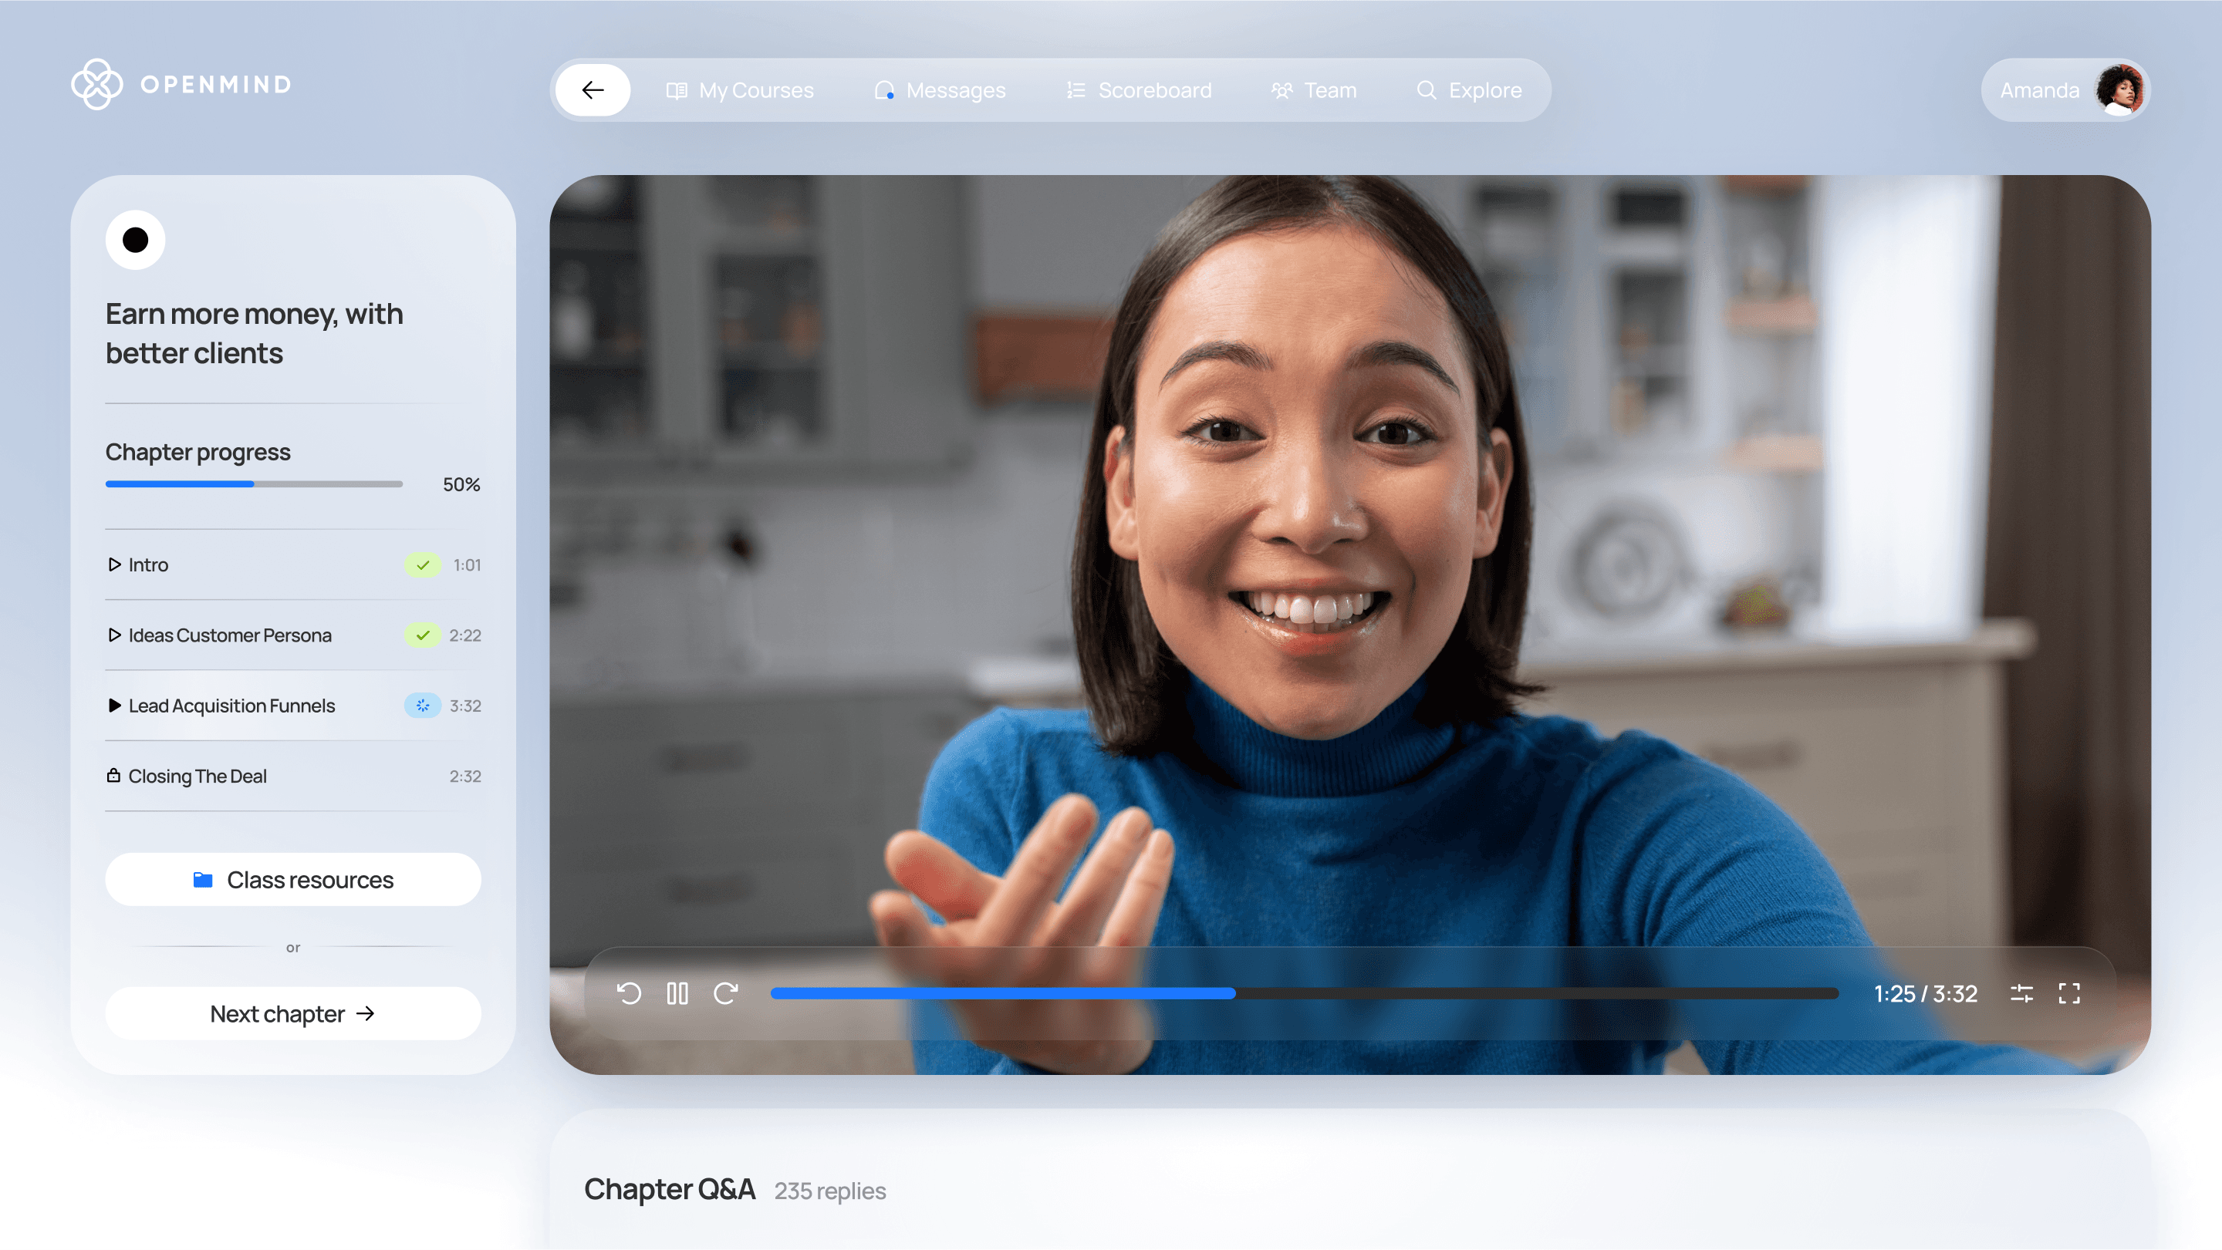Open the My Courses tab

tap(740, 89)
